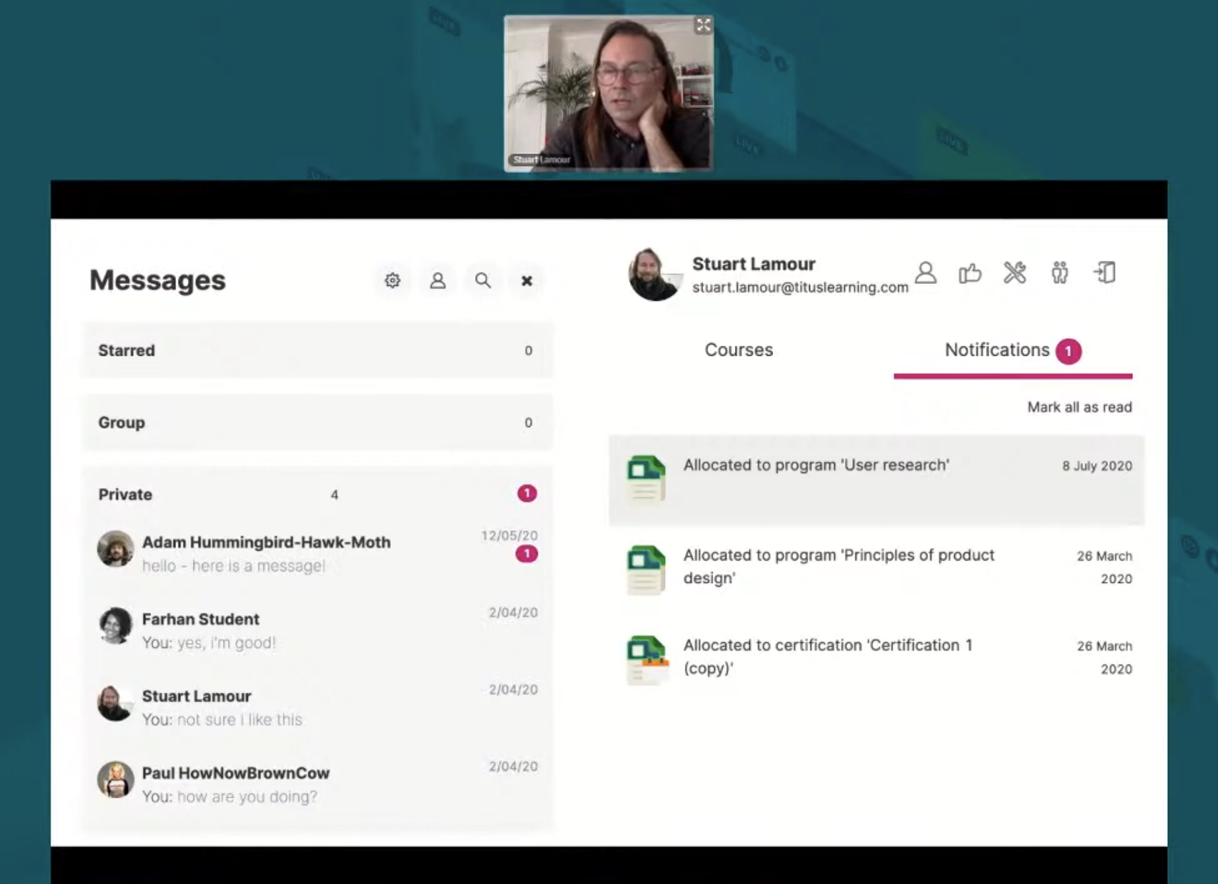The height and width of the screenshot is (884, 1218).
Task: Click the thumbs-up icon in profile header
Action: tap(970, 272)
